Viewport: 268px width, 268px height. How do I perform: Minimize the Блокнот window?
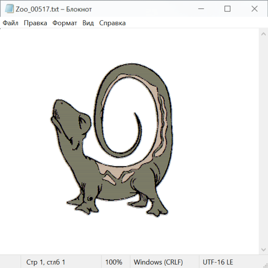coord(200,9)
